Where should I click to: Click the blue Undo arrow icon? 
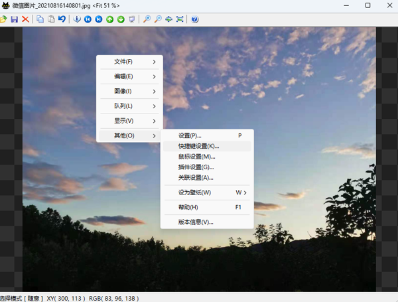coord(62,19)
